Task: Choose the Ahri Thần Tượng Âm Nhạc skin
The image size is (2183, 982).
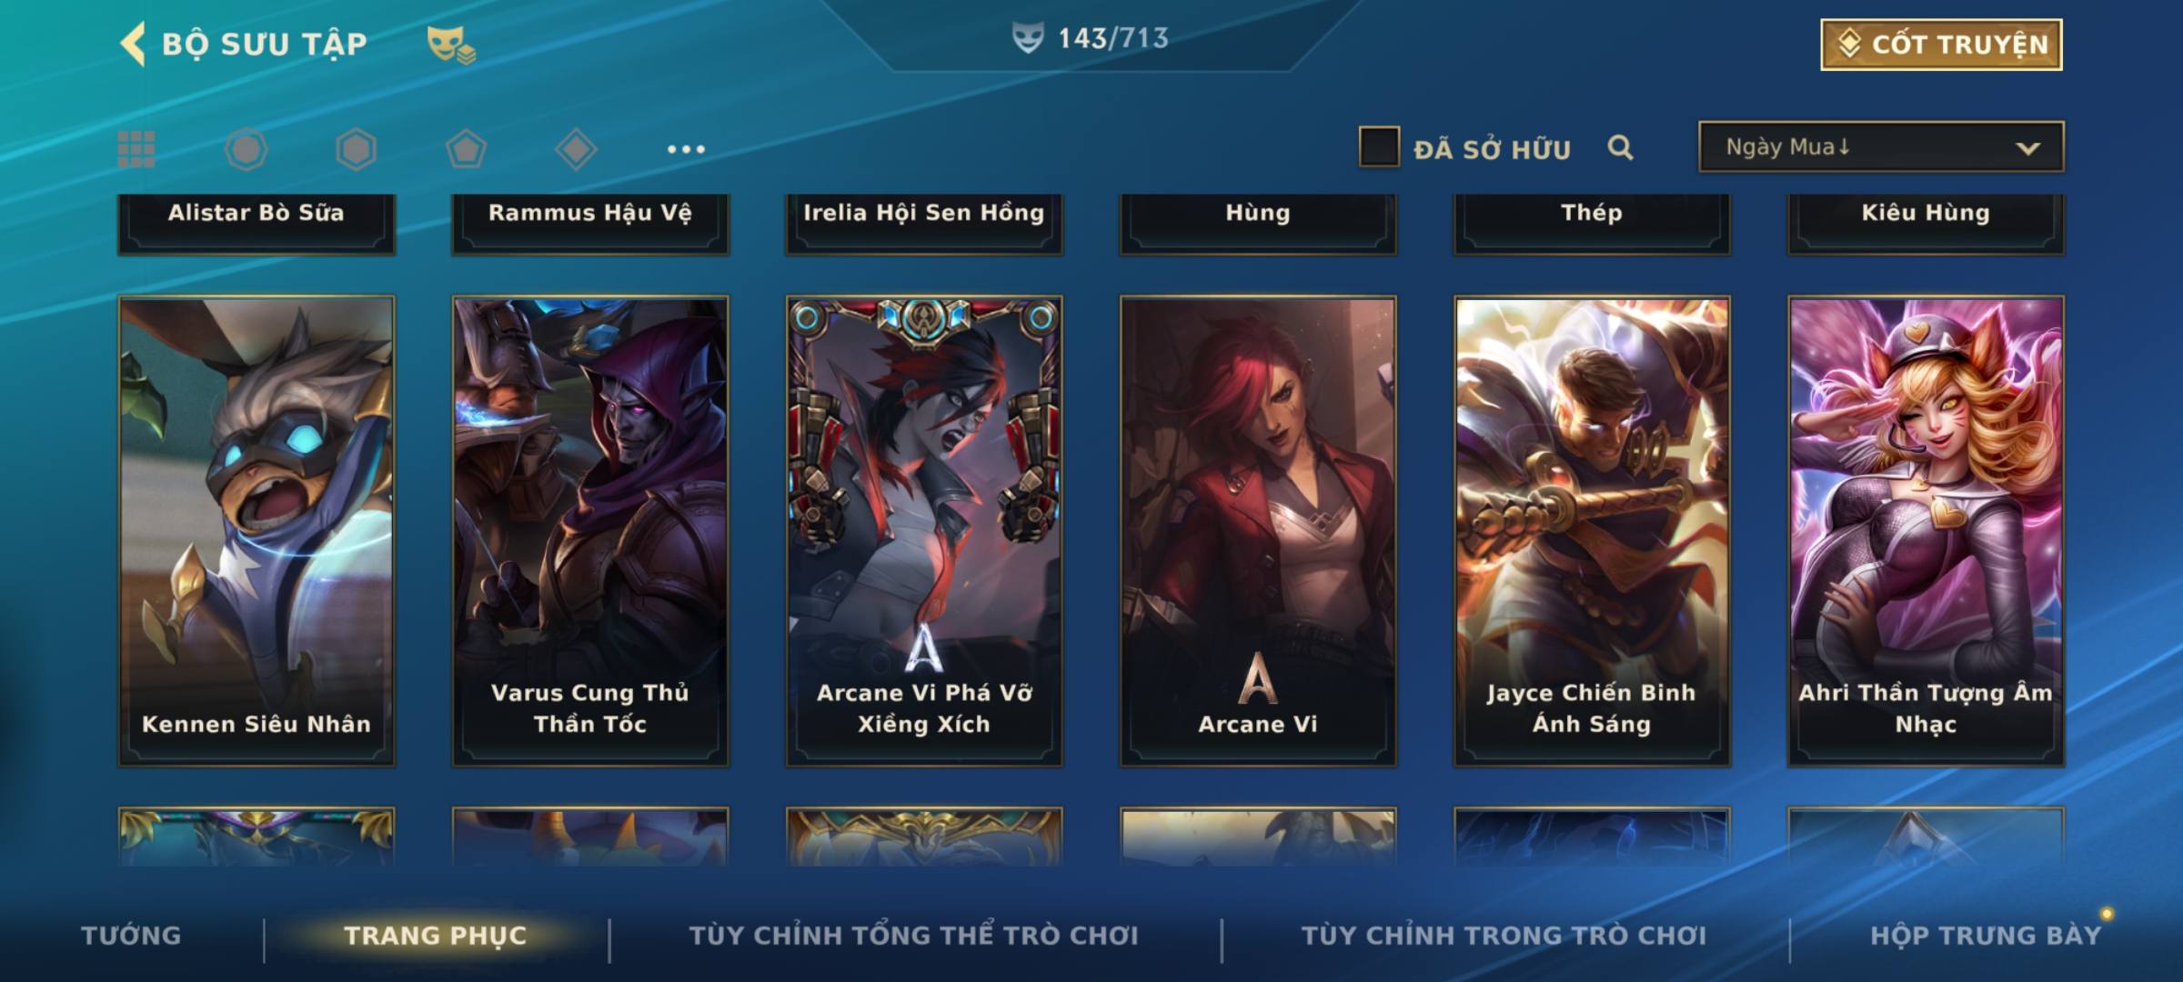Action: tap(1926, 531)
